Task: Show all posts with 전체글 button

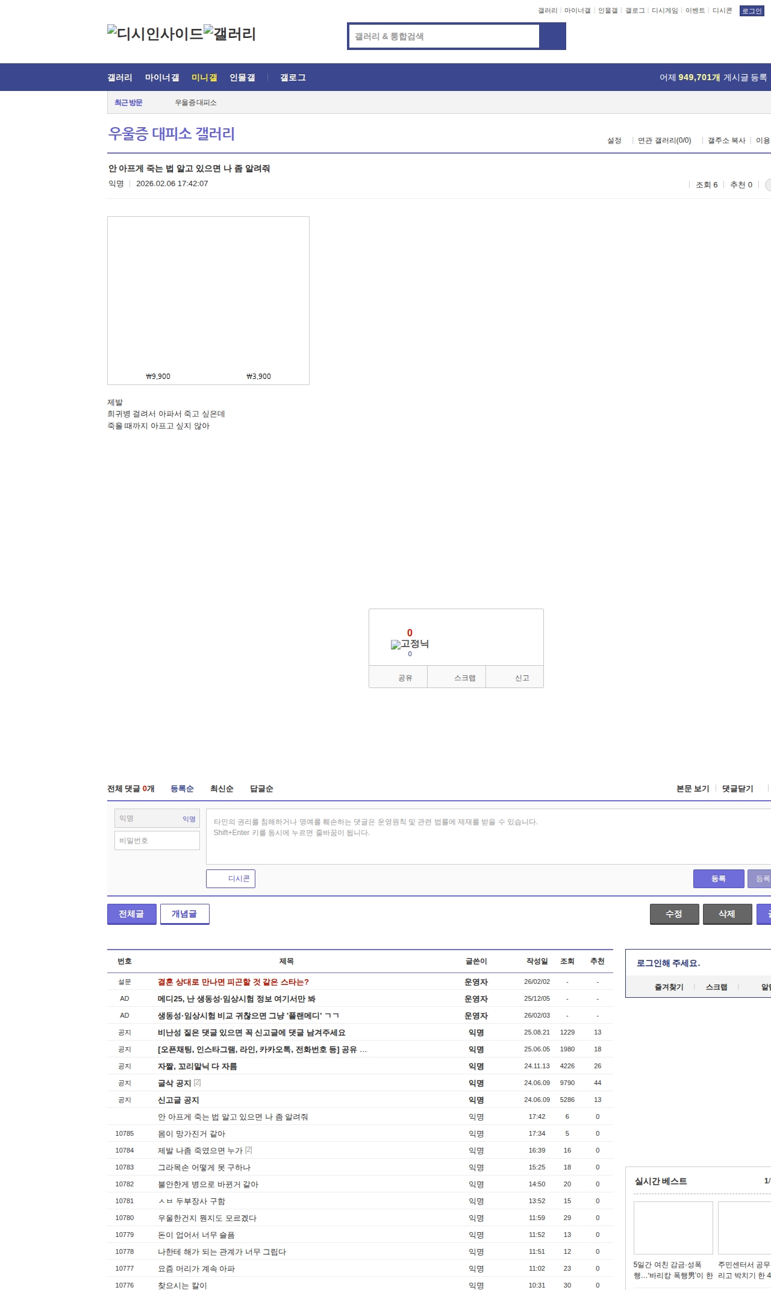Action: pos(132,914)
